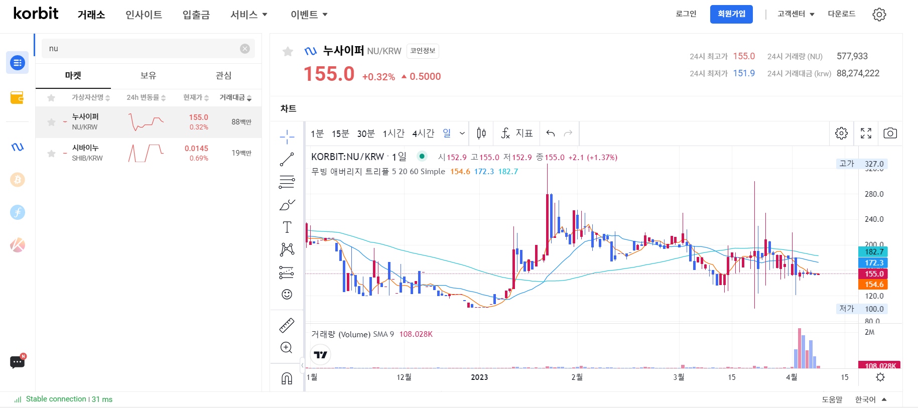
Task: Open the 한국어 language selector
Action: coord(871,399)
